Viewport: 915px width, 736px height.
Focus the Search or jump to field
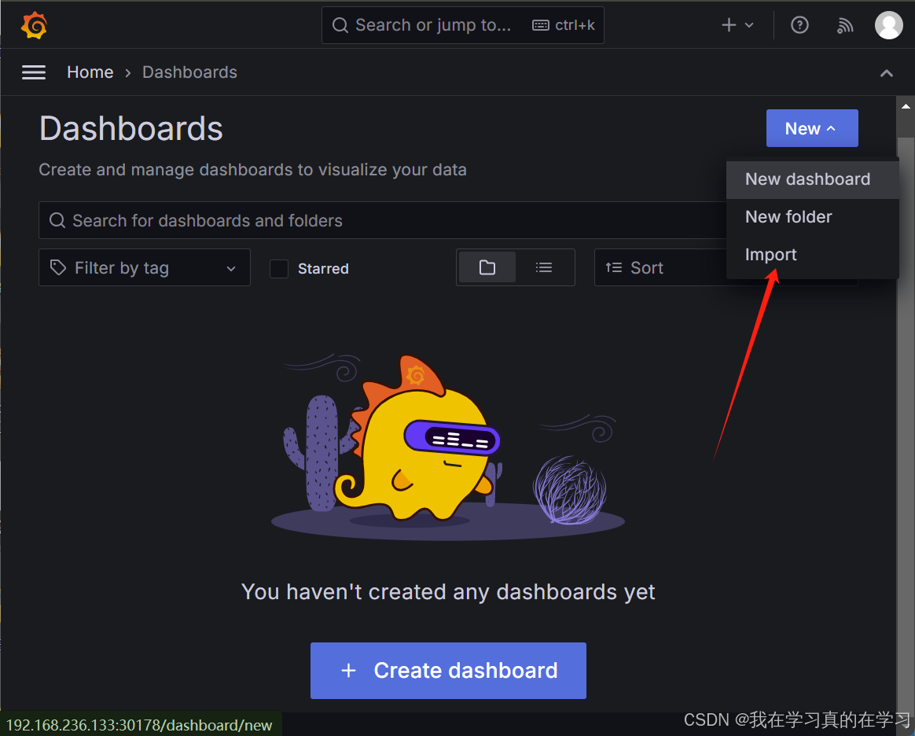pos(463,25)
